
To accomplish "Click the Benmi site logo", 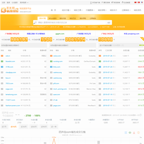I will (10, 10).
